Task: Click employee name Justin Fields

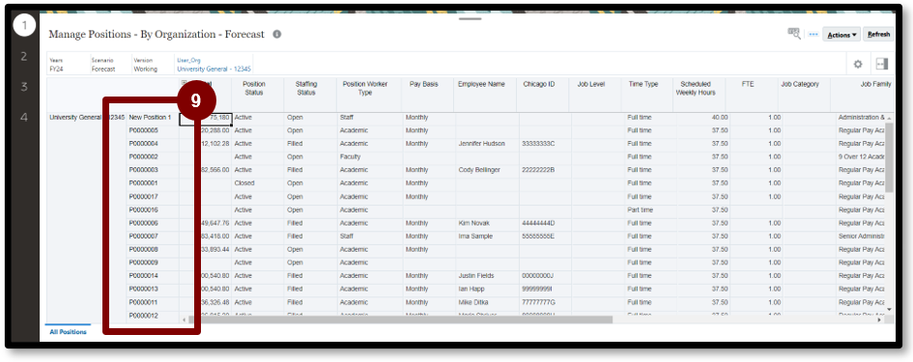Action: coord(476,276)
